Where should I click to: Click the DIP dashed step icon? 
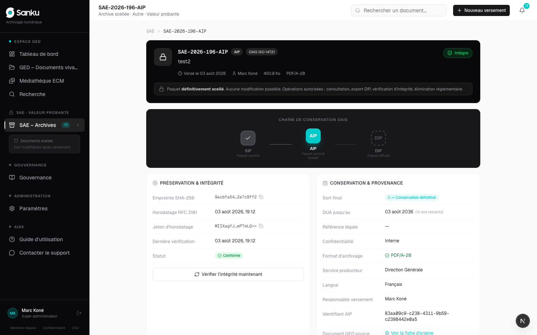379,138
